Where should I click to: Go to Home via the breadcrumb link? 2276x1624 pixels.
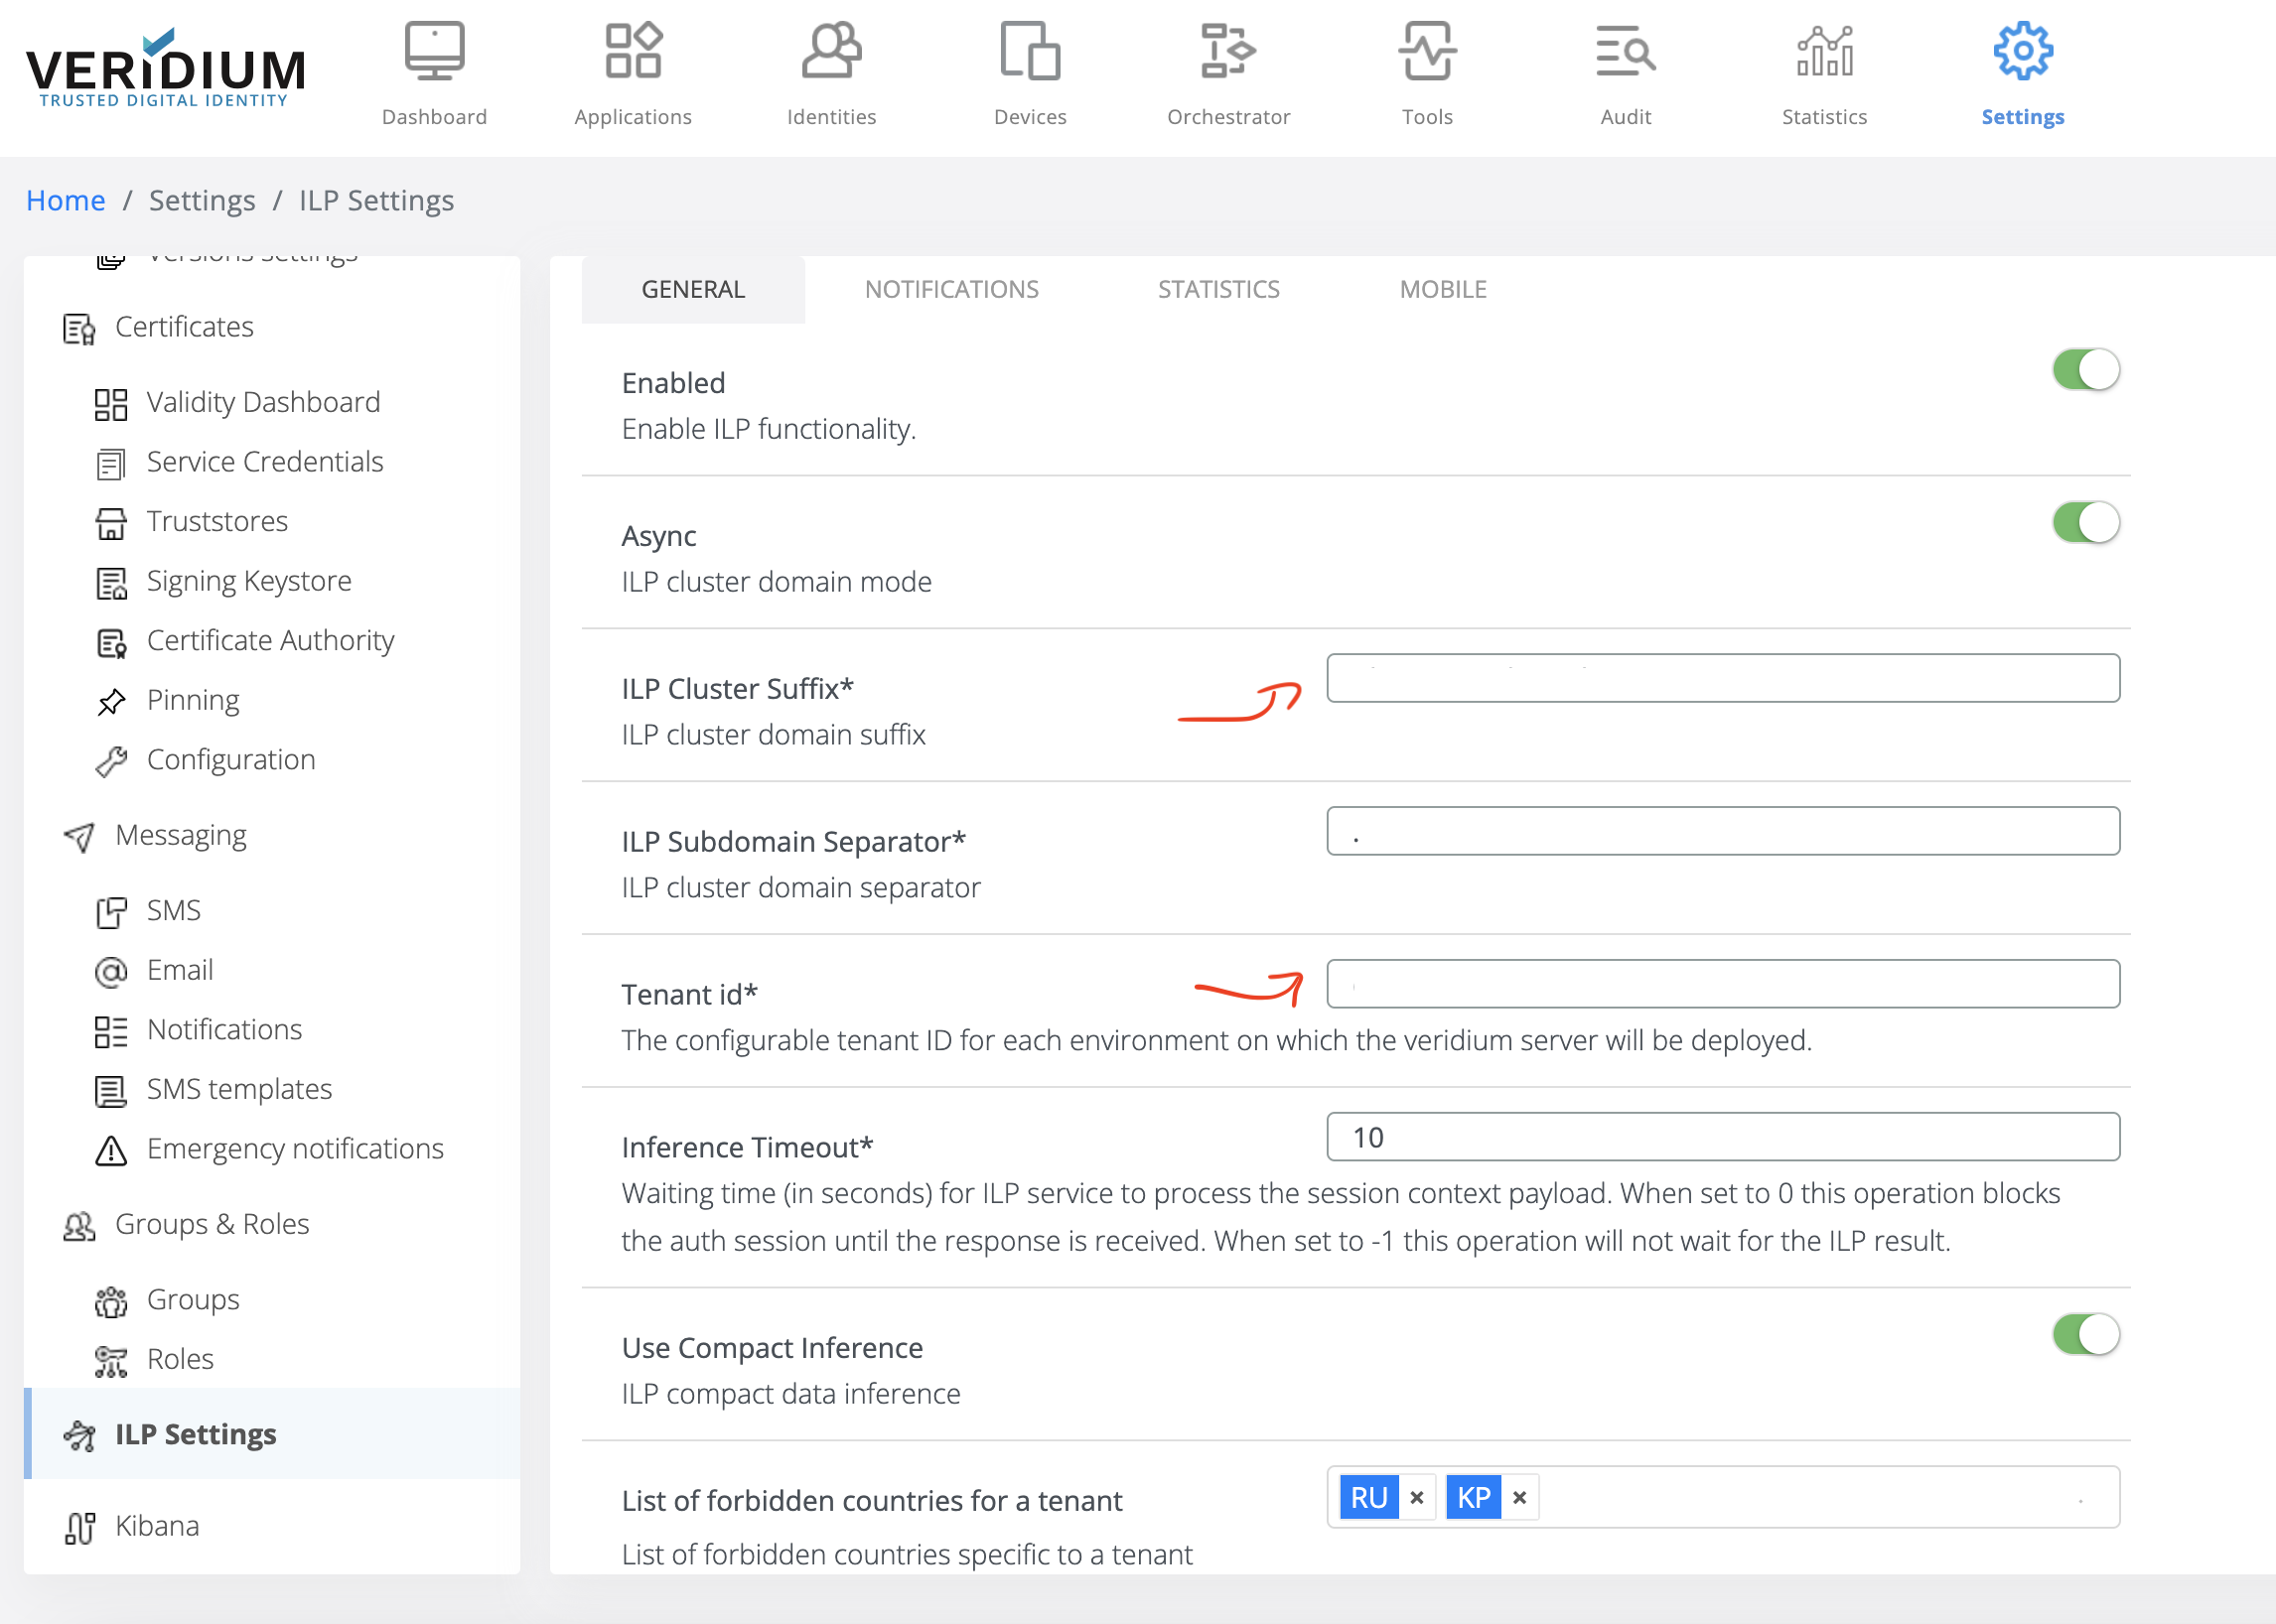pyautogui.click(x=65, y=200)
